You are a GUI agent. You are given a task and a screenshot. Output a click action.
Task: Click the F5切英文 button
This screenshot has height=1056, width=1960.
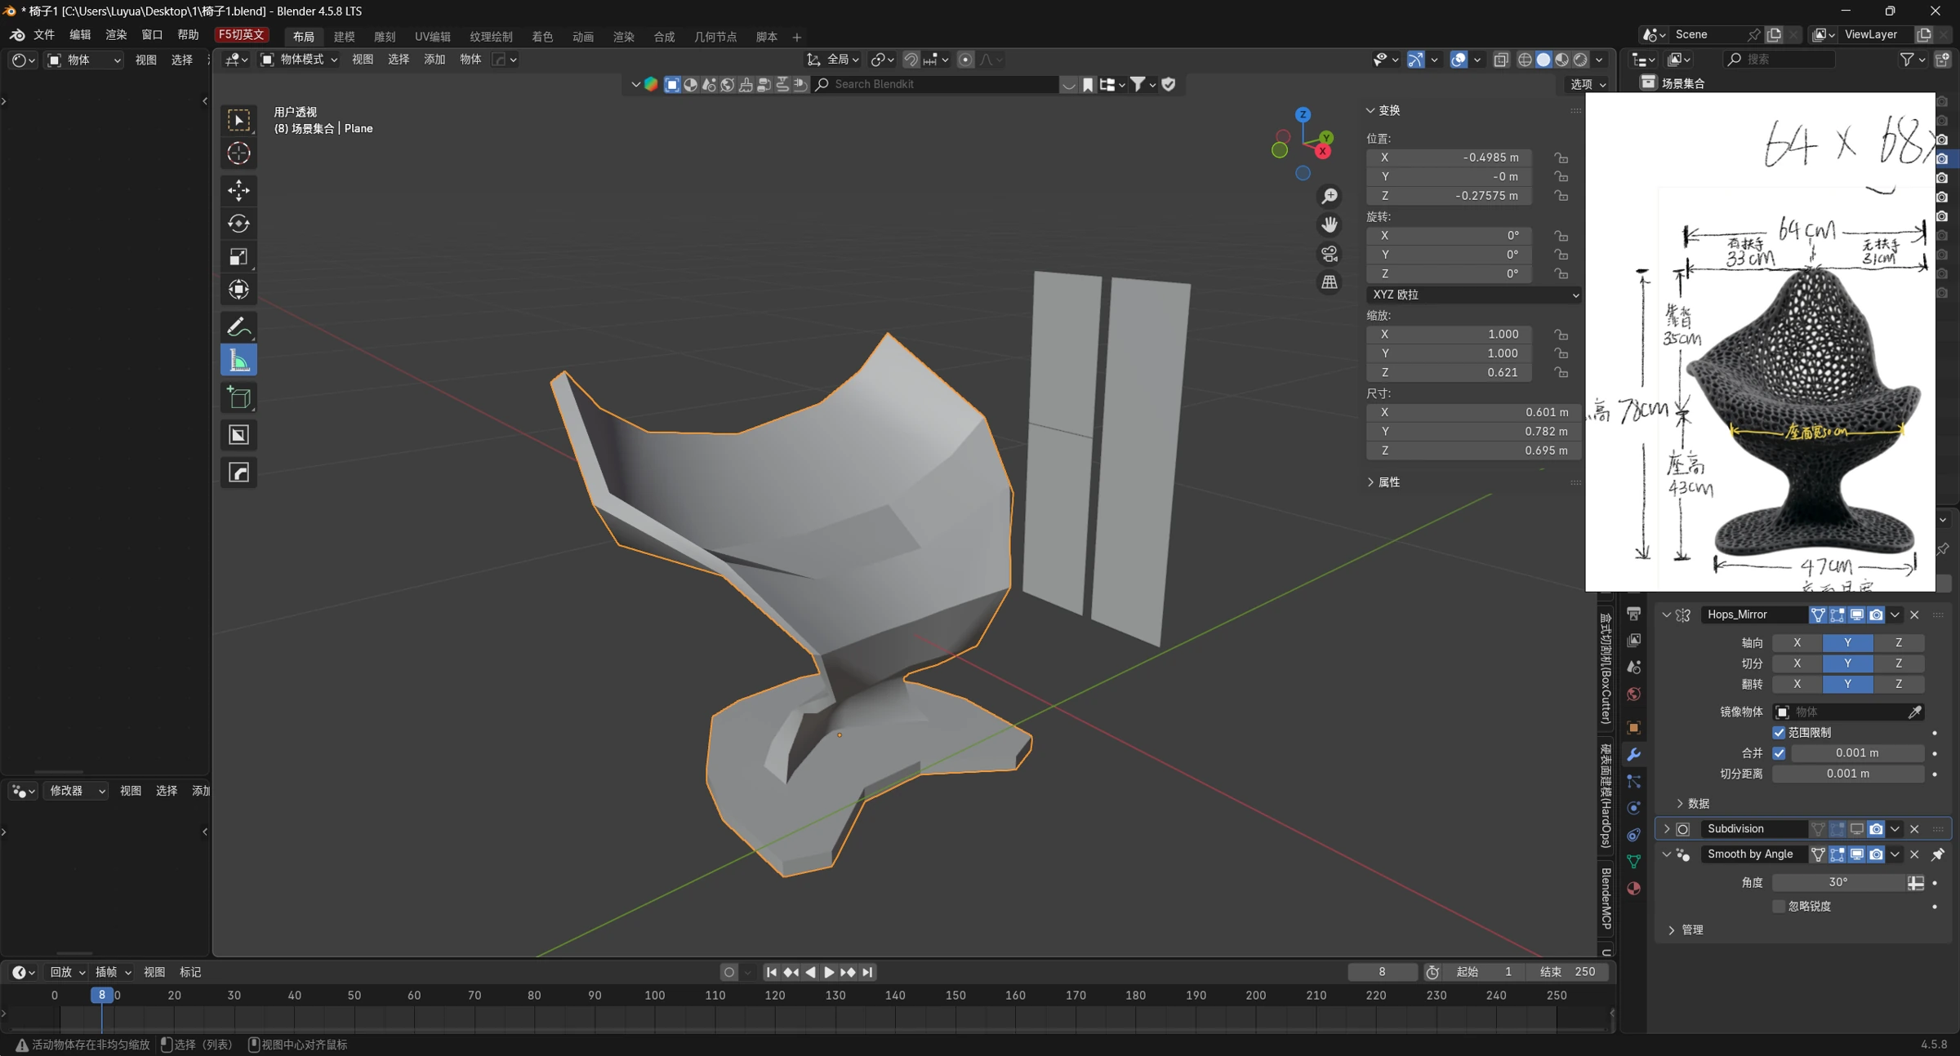[242, 34]
